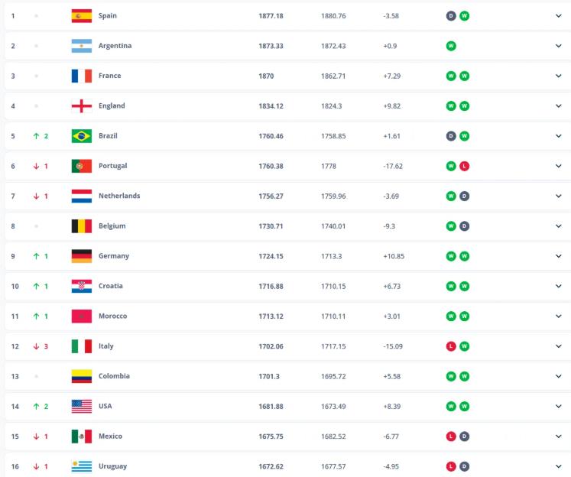The height and width of the screenshot is (477, 571).
Task: Click Portugal's red loss result badge
Action: pos(464,166)
